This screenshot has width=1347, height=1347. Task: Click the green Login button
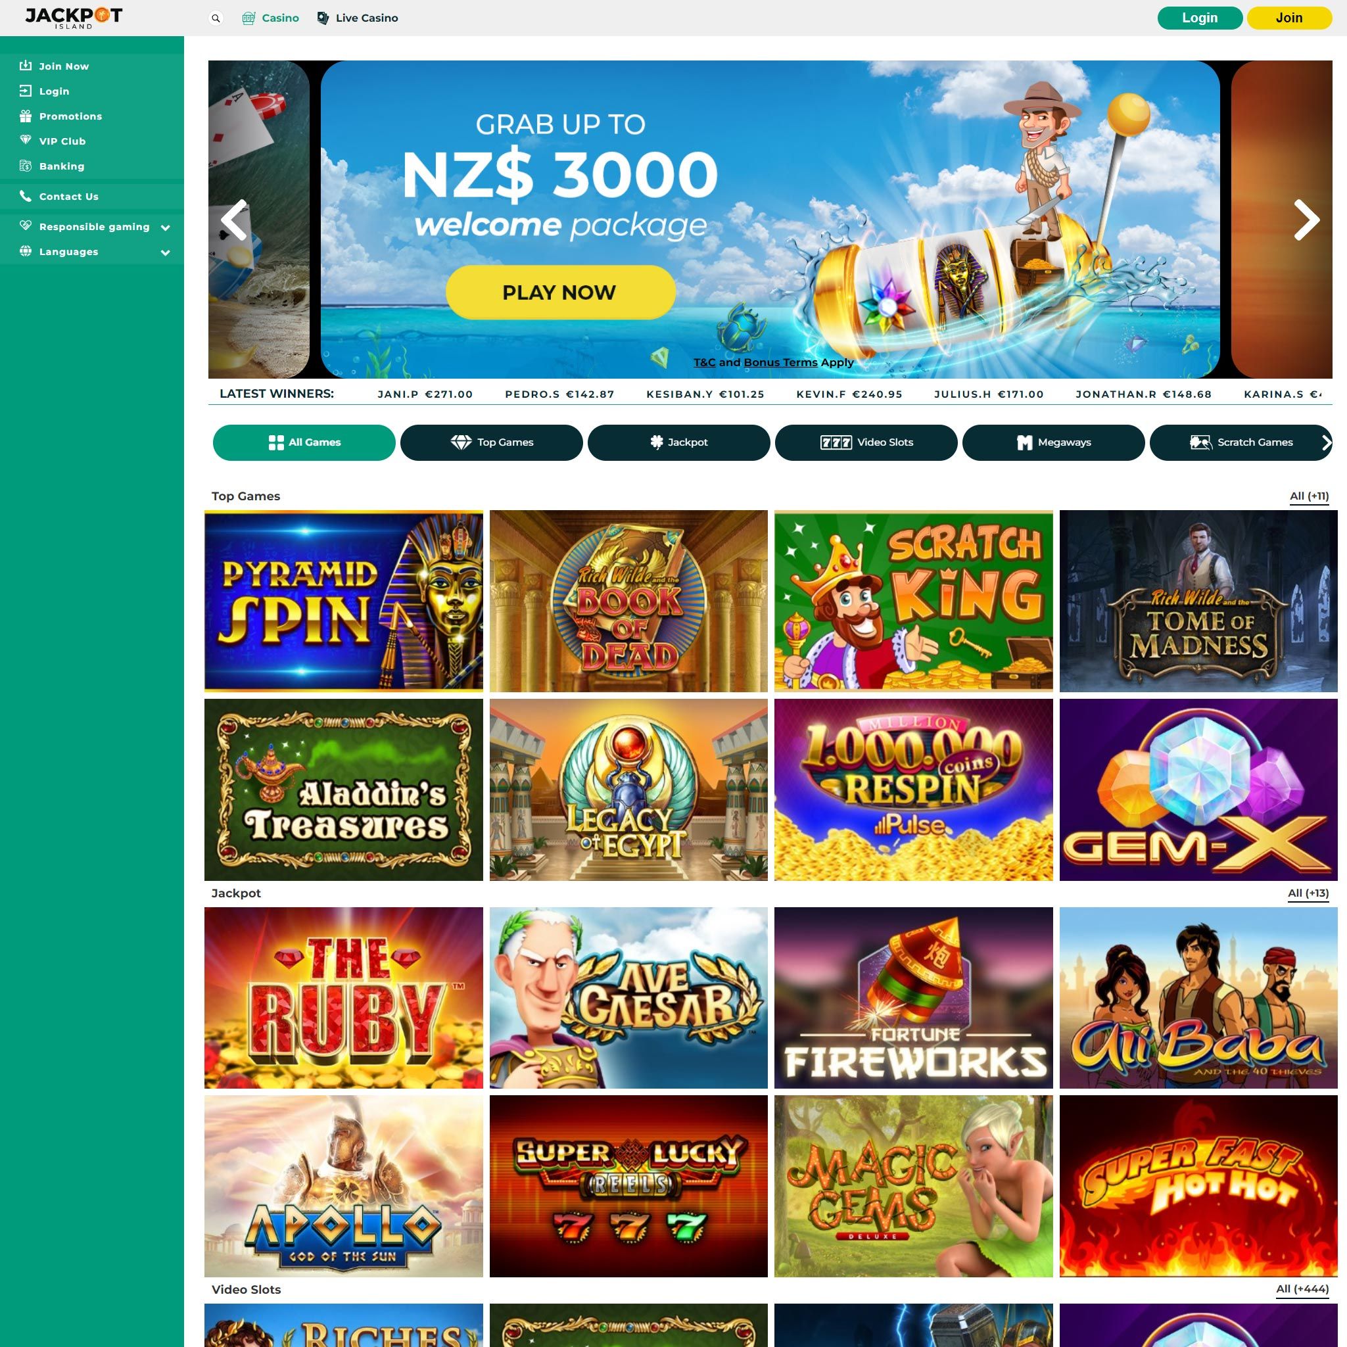coord(1199,18)
